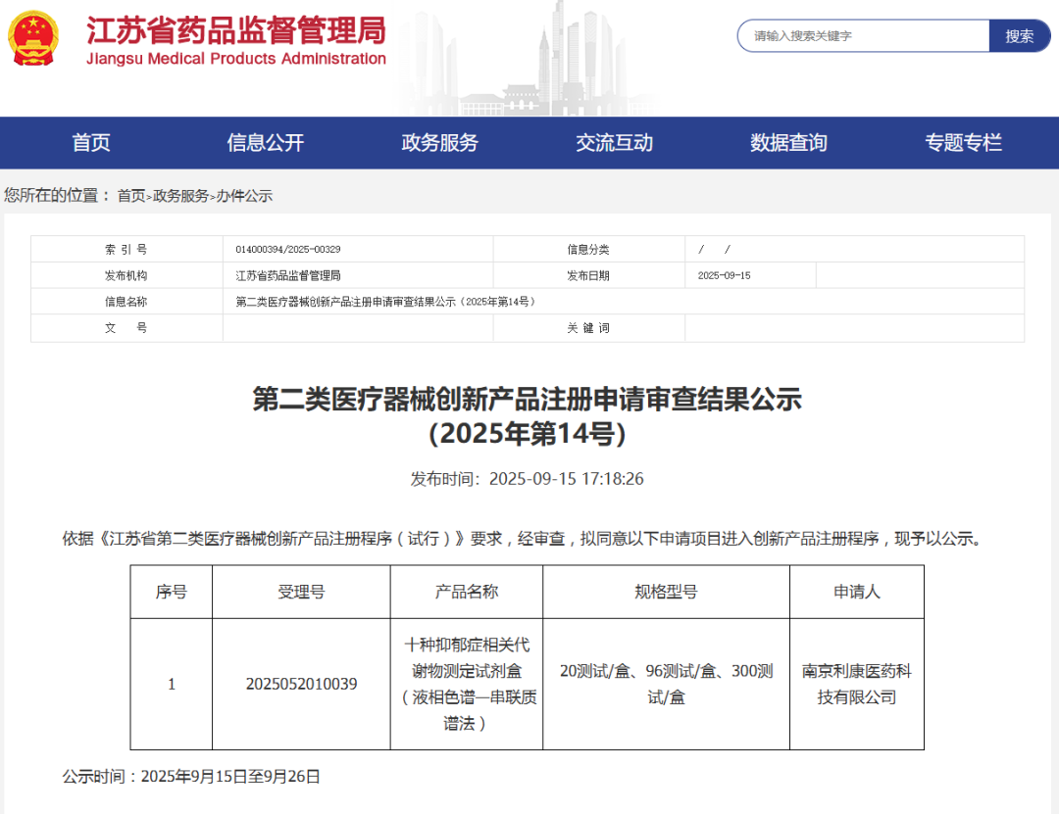Open the 首页 navigation menu item

coord(91,143)
